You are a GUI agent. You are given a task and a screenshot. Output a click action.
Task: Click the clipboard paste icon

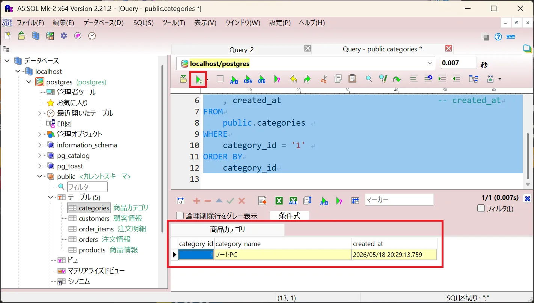(x=352, y=79)
